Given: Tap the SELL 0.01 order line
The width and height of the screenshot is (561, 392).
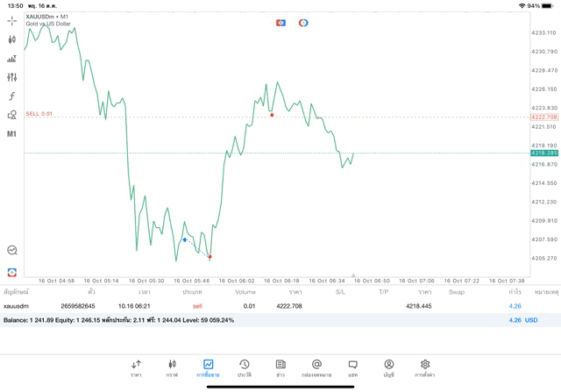Looking at the screenshot, I should coord(39,114).
